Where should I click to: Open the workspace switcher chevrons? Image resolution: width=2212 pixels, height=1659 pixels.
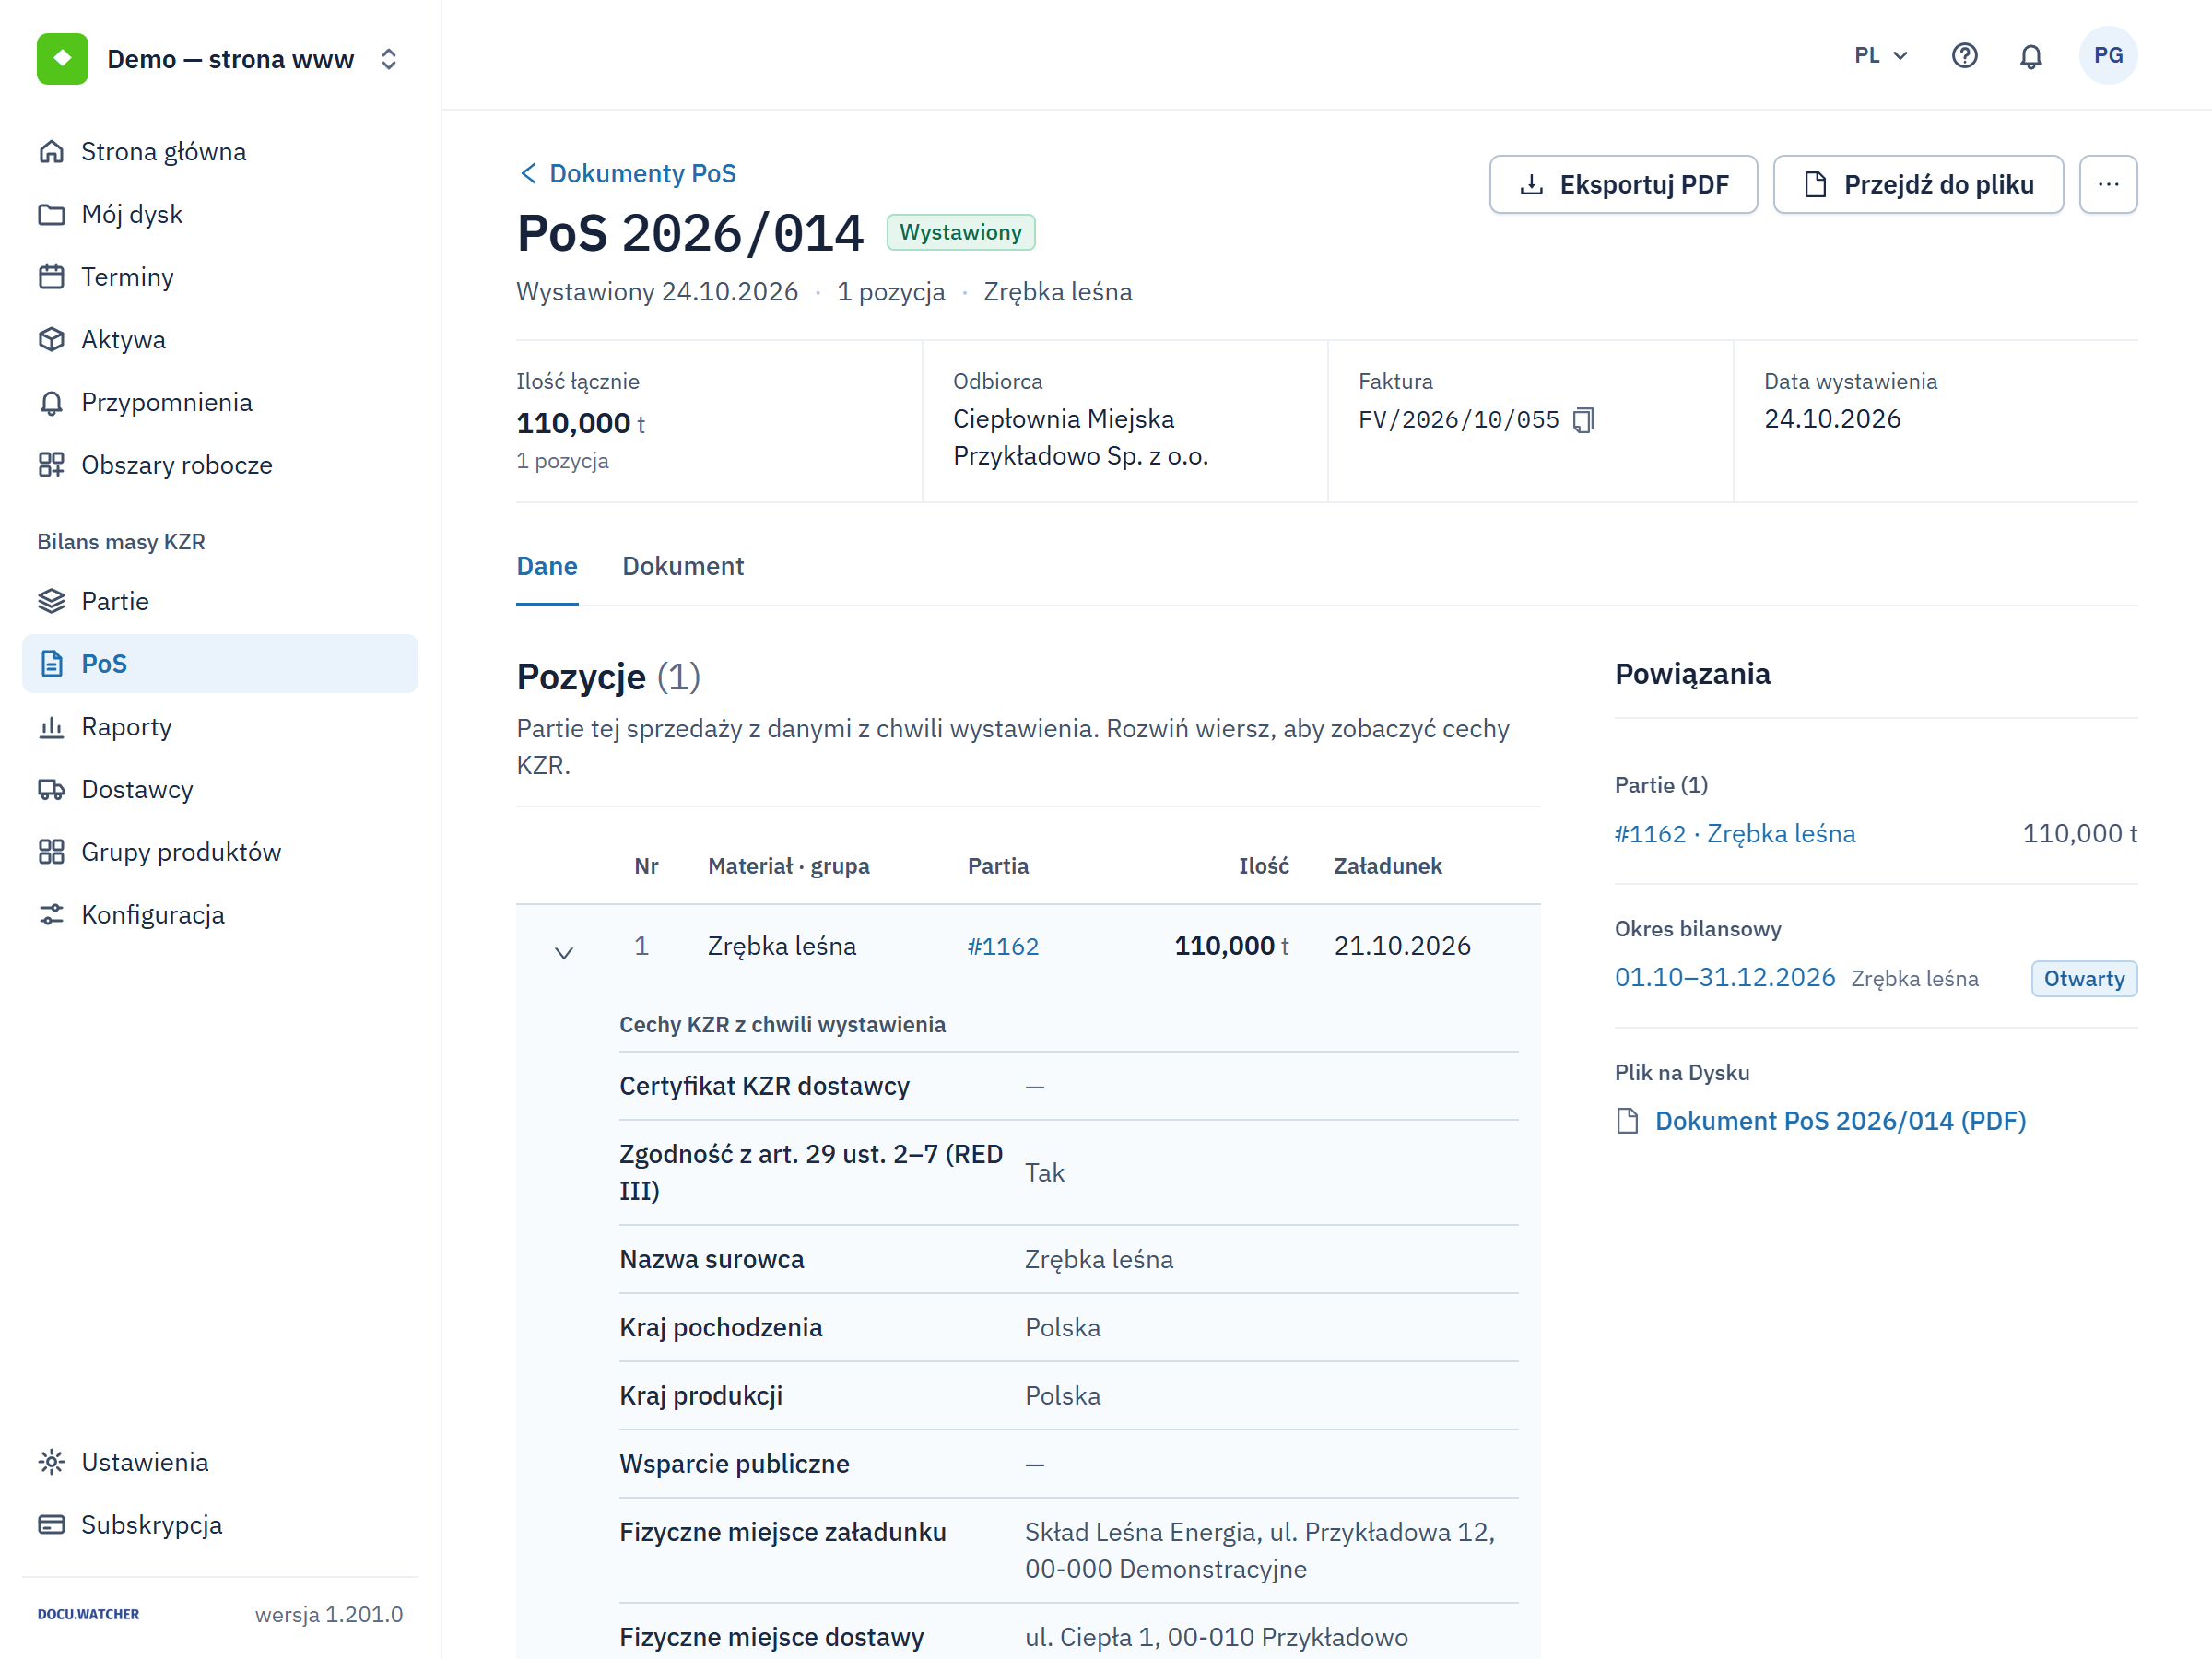(x=389, y=59)
